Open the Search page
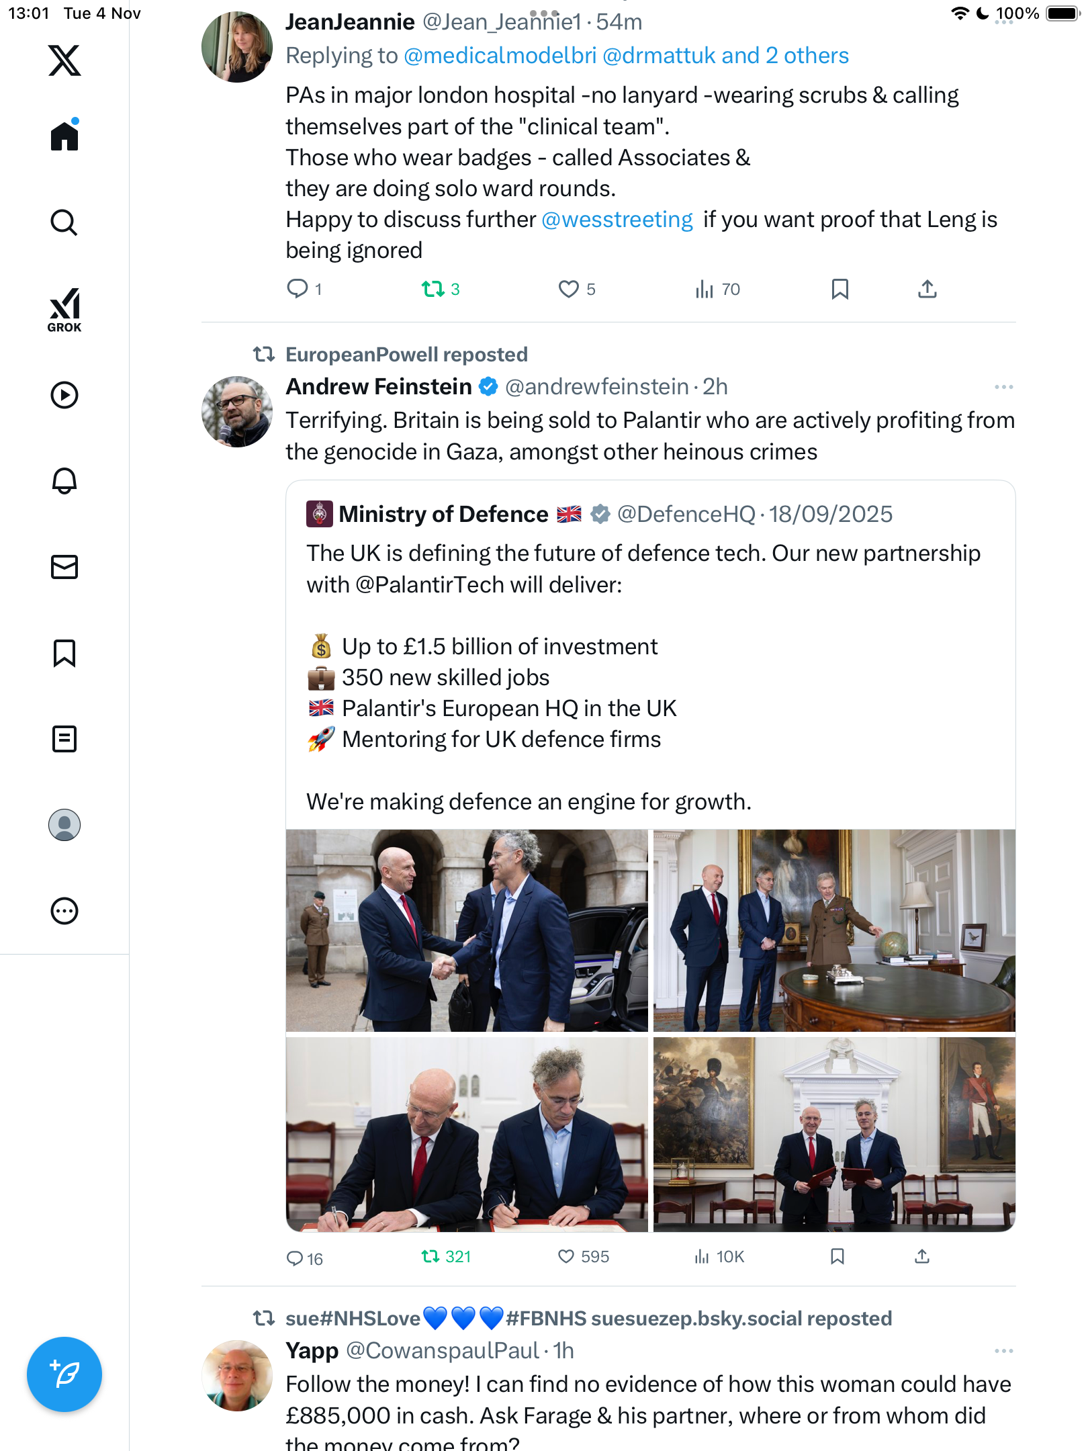 [64, 222]
